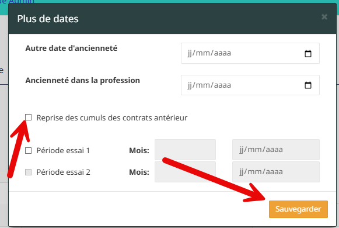Click the greyed Période essai 2 checkbox

tap(29, 172)
